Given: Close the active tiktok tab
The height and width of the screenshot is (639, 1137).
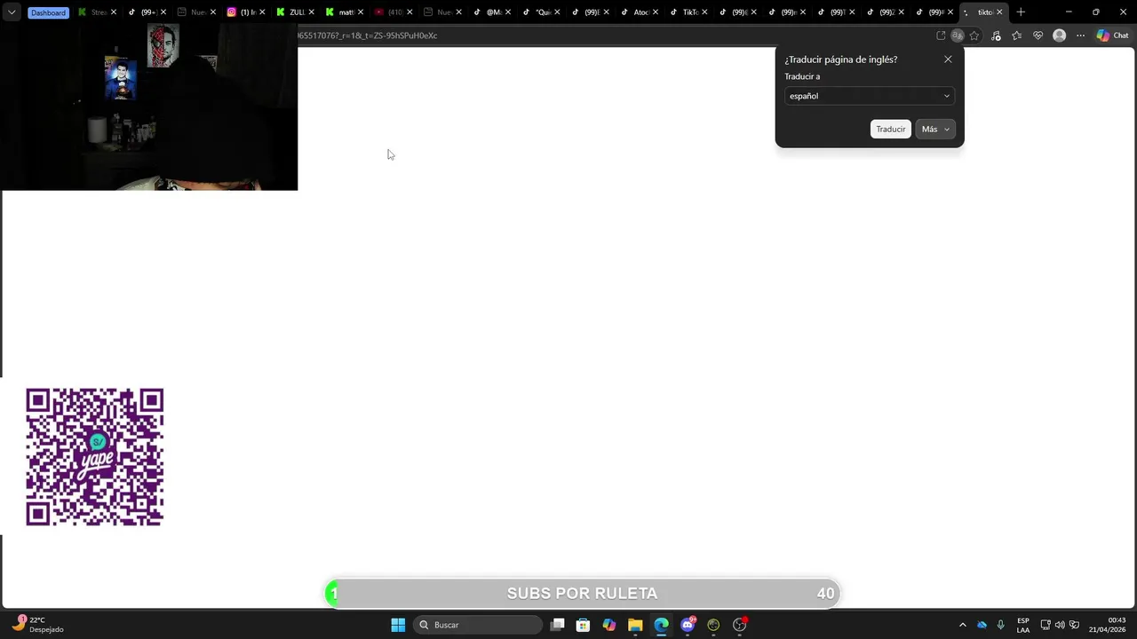Looking at the screenshot, I should click(999, 12).
